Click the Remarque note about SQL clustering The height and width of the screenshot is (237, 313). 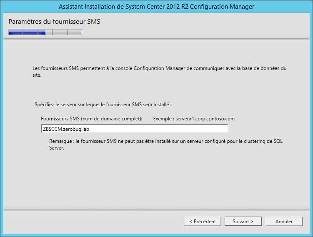pyautogui.click(x=166, y=145)
